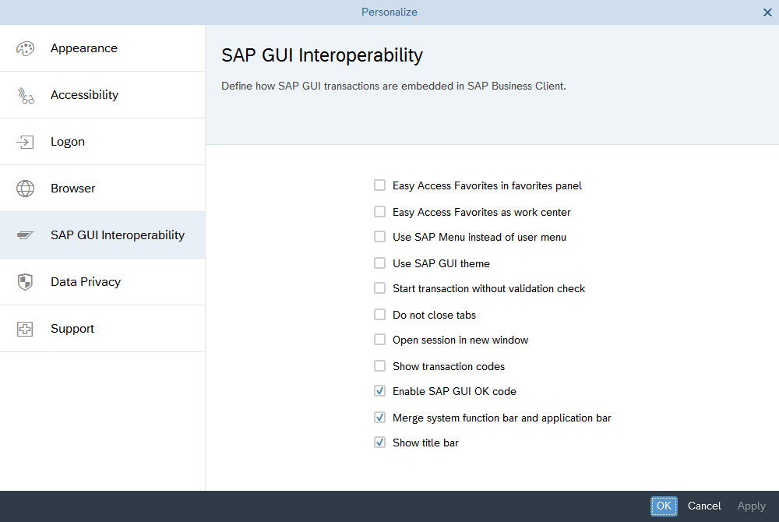Switch to the Data Privacy section
The height and width of the screenshot is (522, 779).
pyautogui.click(x=86, y=282)
